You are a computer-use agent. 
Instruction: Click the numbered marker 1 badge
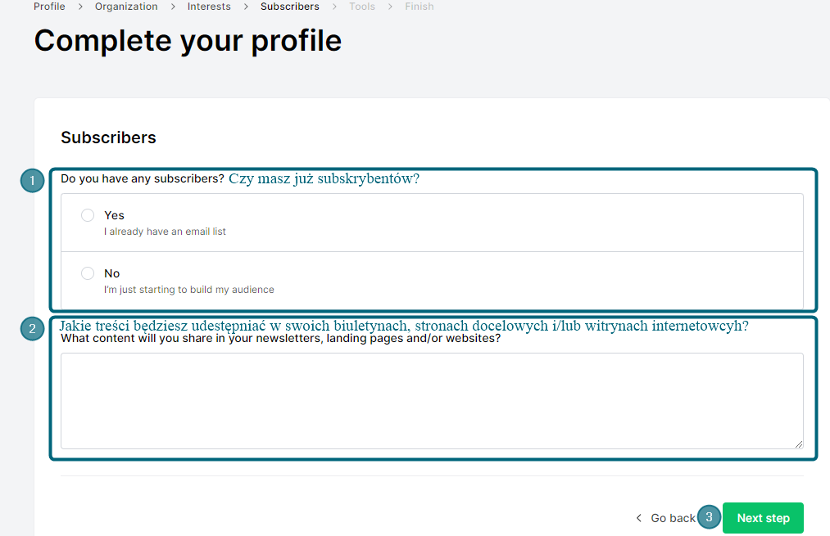(x=32, y=181)
